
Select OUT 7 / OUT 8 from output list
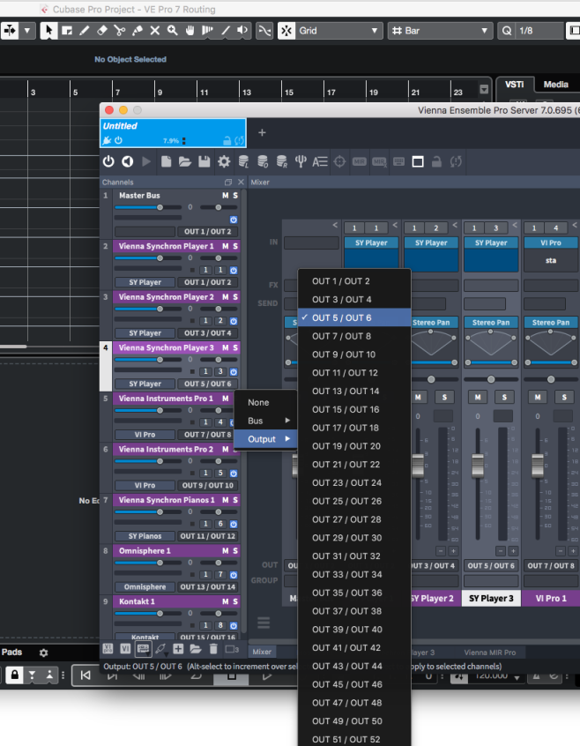[354, 336]
